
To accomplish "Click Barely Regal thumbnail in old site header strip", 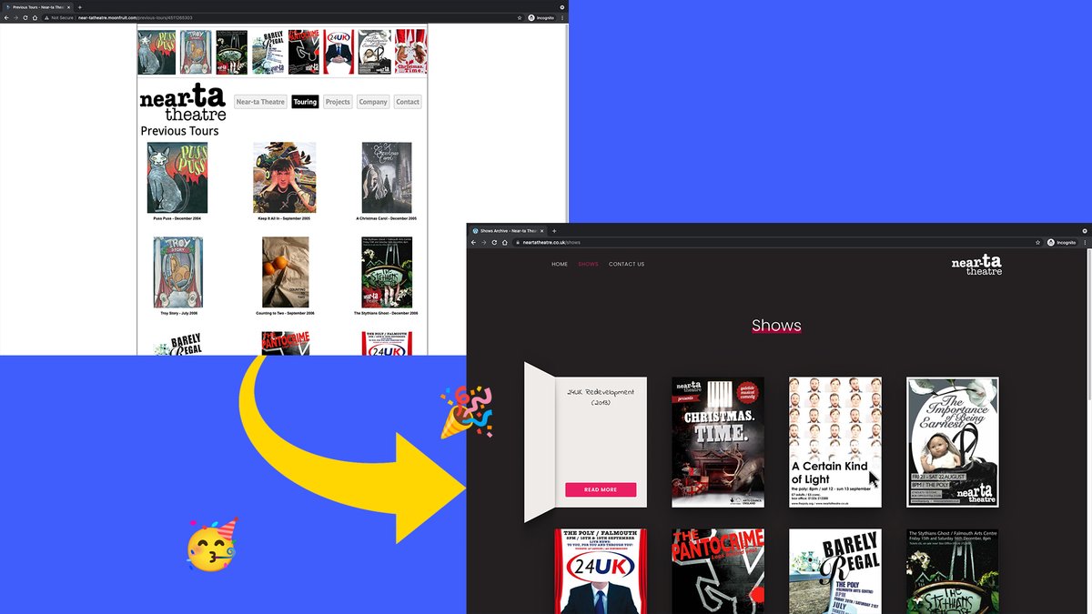I will 268,52.
